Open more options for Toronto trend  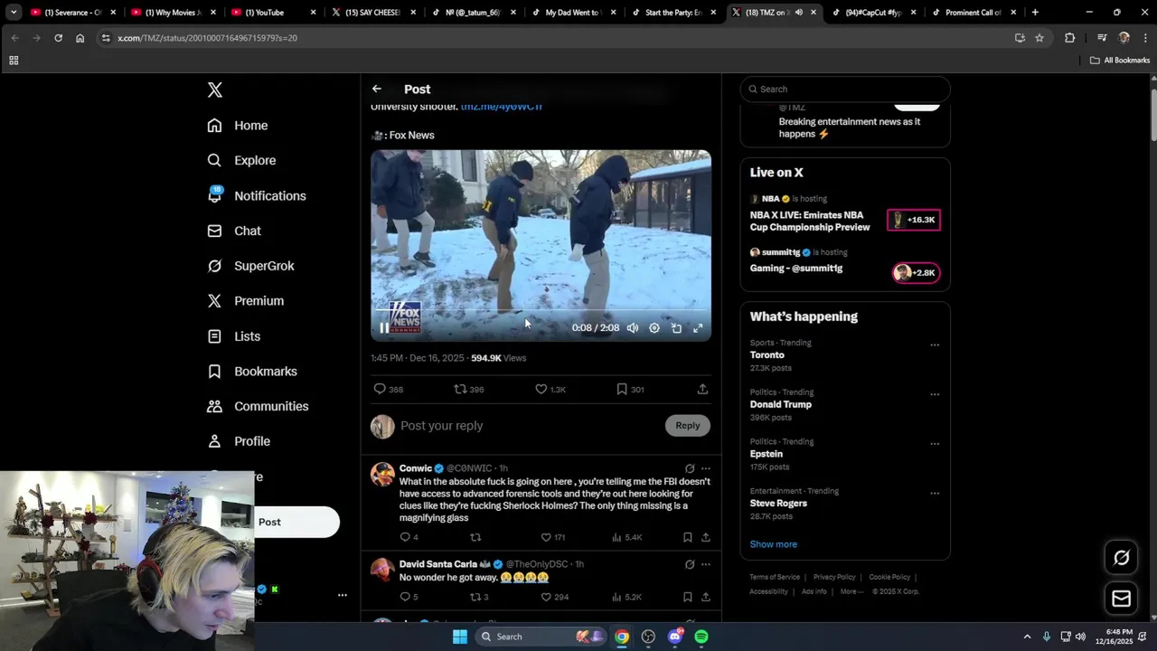935,344
